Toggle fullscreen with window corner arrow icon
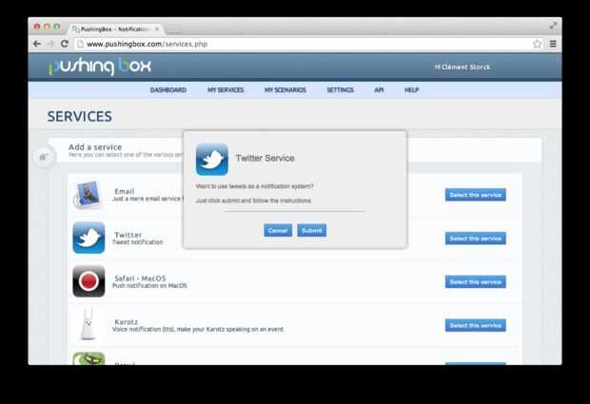The width and height of the screenshot is (590, 404). tap(553, 26)
